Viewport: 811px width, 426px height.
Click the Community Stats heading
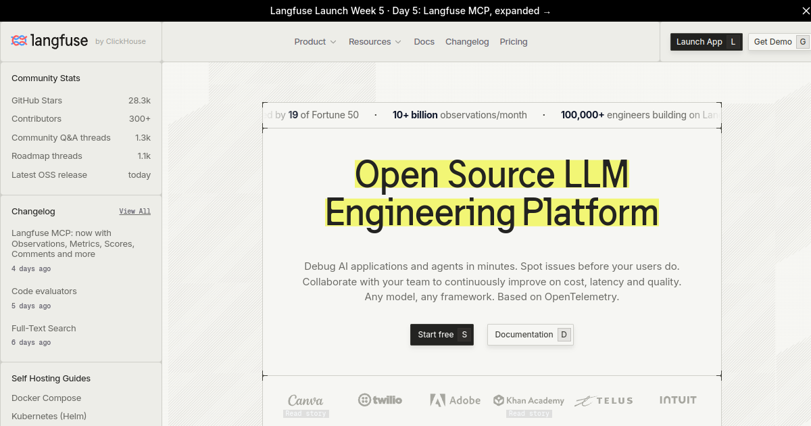coord(46,78)
